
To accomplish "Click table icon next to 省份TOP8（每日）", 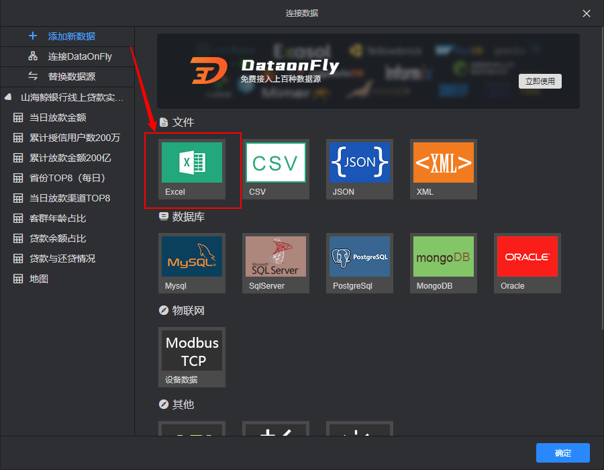I will pos(18,178).
